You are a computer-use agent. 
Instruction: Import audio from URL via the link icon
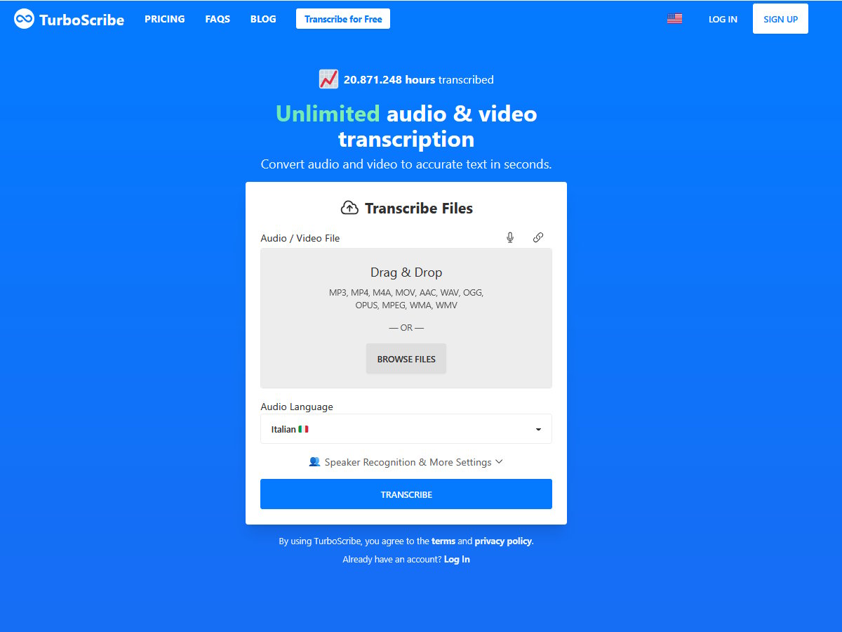(x=538, y=237)
